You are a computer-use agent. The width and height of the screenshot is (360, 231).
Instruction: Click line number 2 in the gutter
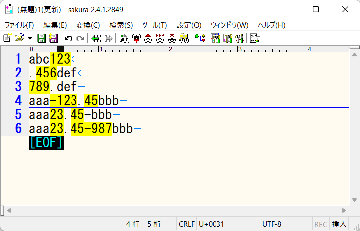(x=18, y=73)
